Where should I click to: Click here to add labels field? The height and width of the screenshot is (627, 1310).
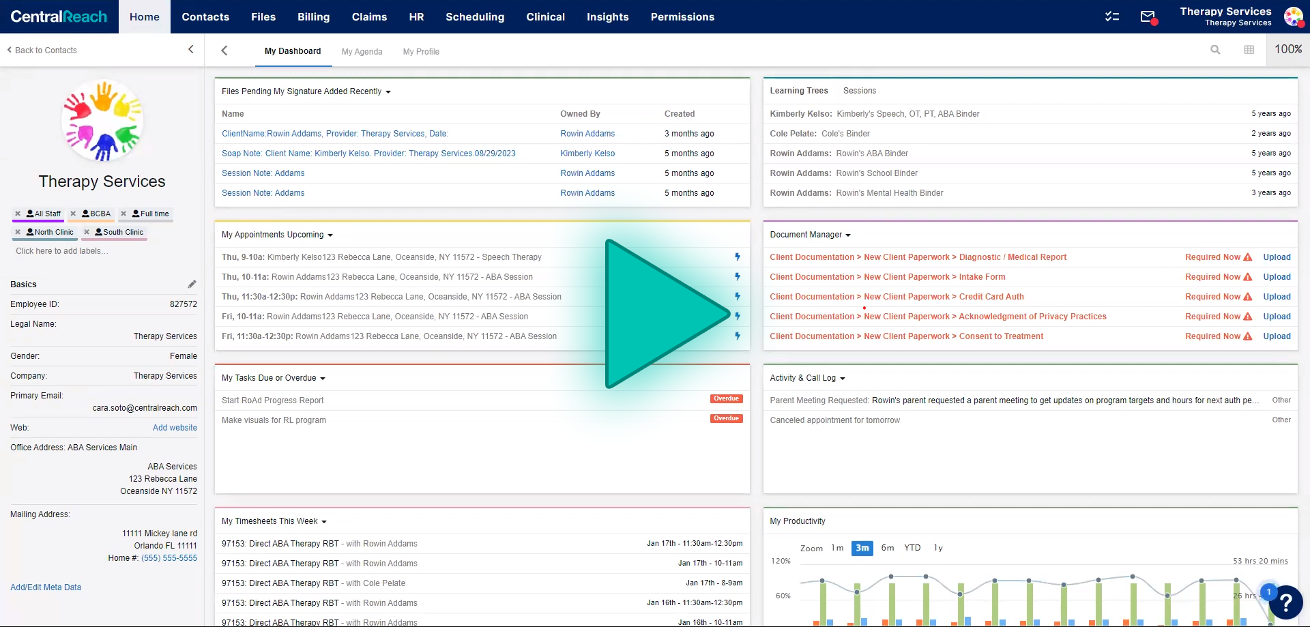click(62, 251)
